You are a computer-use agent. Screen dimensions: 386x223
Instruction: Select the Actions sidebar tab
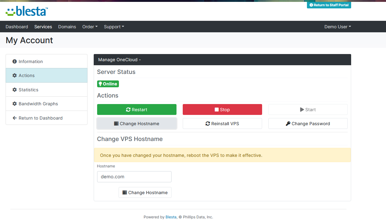46,75
